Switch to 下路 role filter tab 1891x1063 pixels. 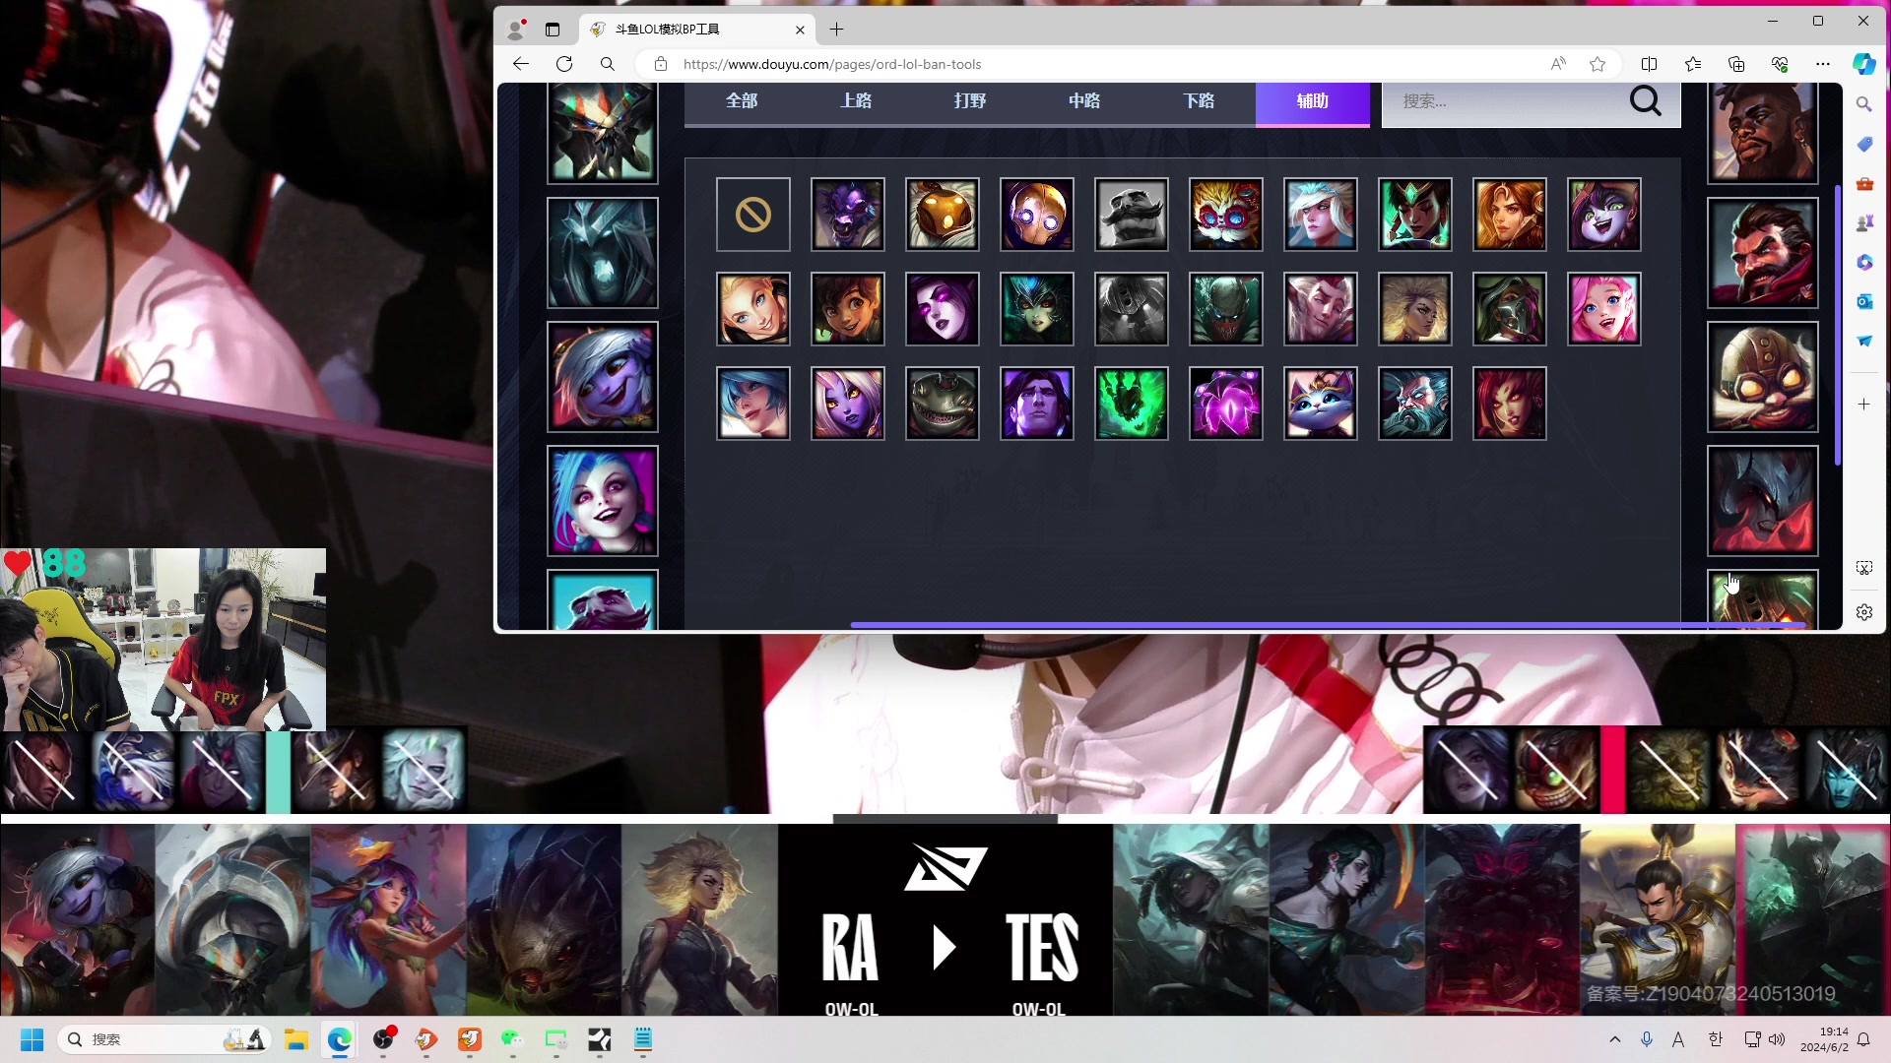click(x=1199, y=101)
